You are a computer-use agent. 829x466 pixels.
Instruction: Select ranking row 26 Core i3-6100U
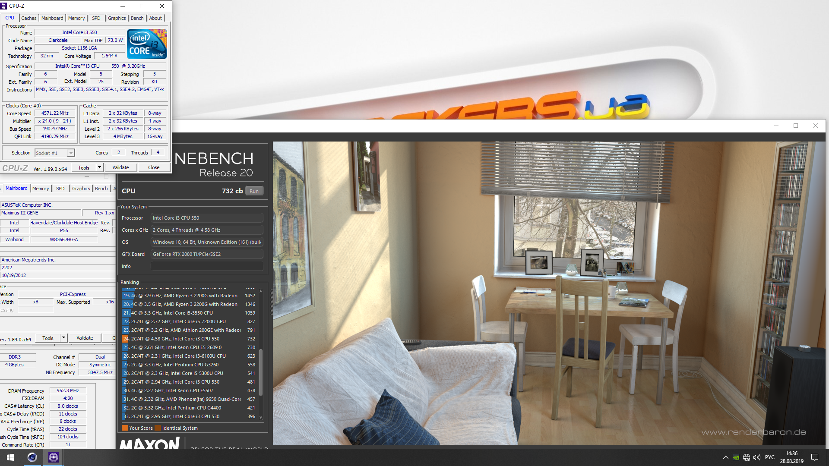190,356
